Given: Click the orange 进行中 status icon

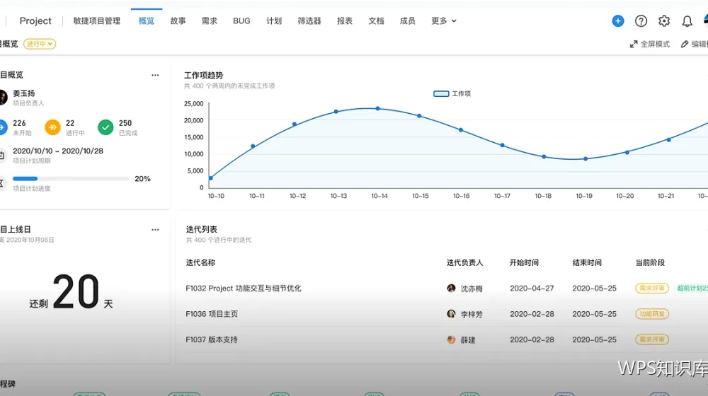Looking at the screenshot, I should point(52,128).
